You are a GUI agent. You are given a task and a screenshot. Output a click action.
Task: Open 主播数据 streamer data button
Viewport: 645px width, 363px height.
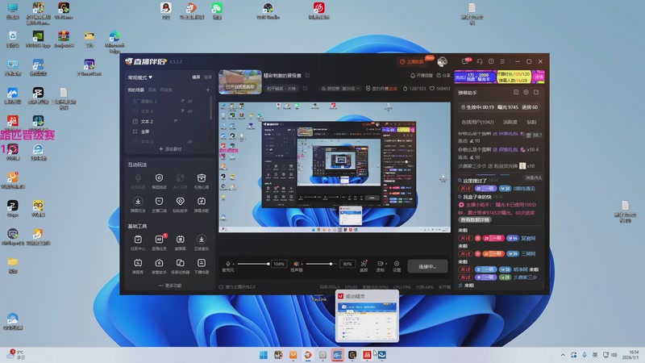click(413, 62)
